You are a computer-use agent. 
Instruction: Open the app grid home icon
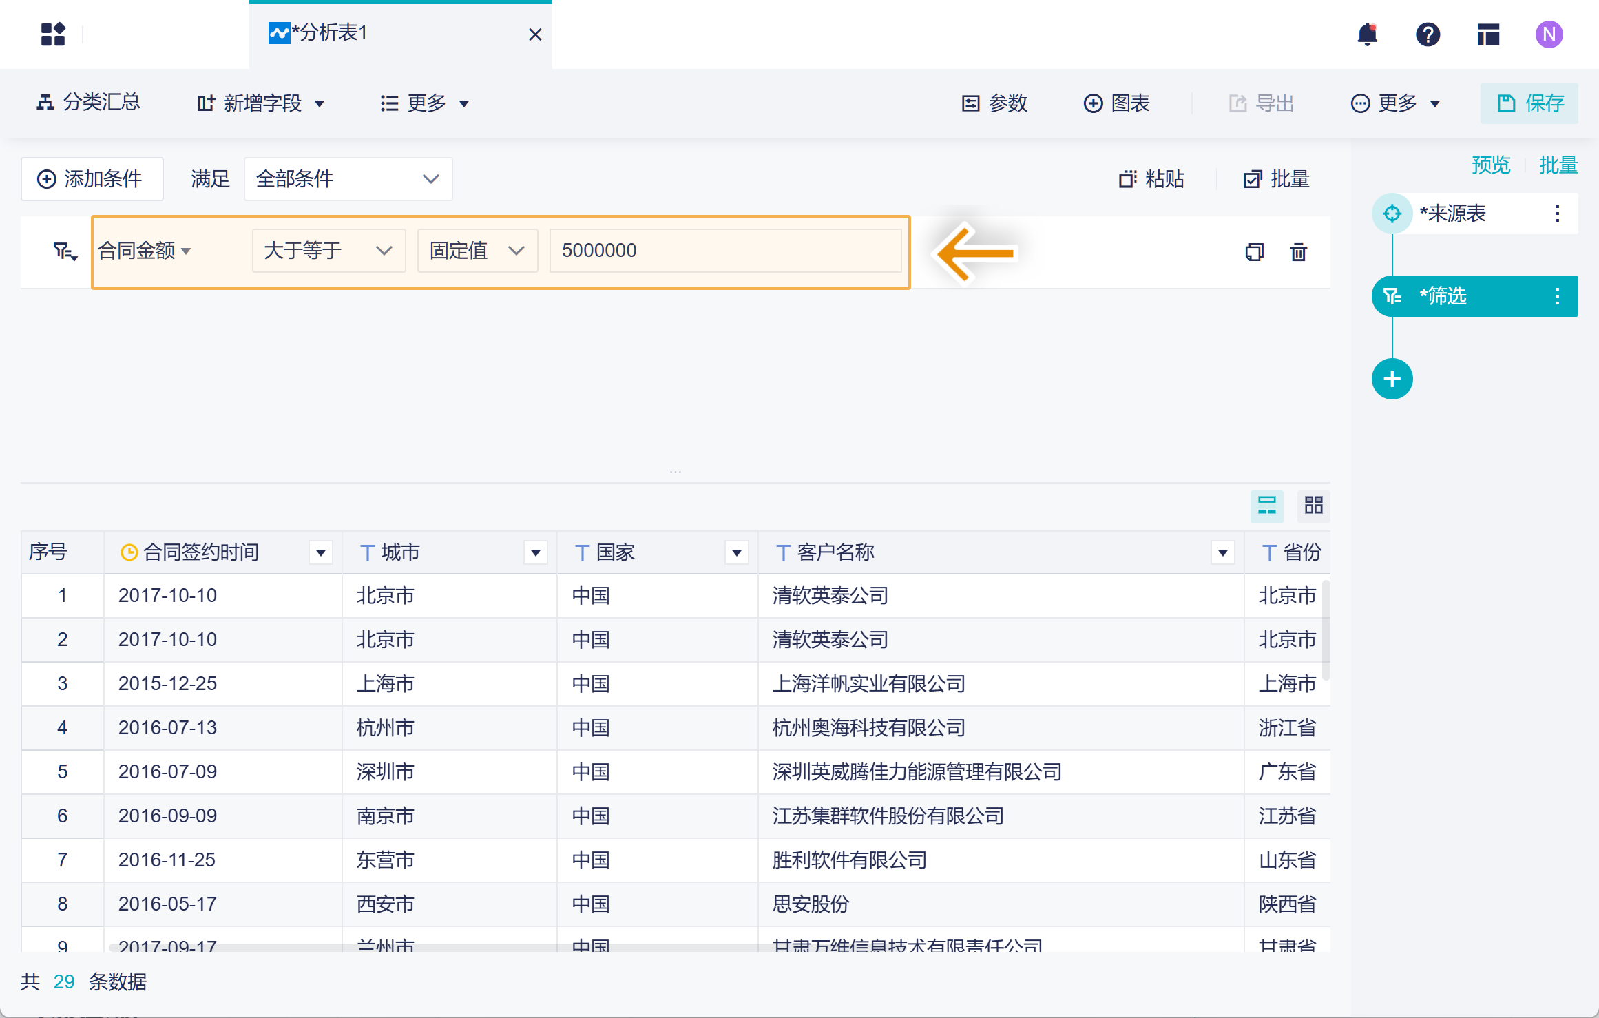53,34
